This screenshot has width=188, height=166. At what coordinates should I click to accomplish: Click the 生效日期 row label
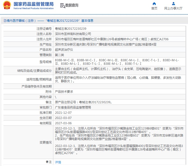coord(46,118)
